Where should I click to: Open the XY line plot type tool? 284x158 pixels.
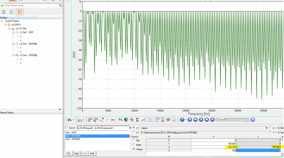80,120
